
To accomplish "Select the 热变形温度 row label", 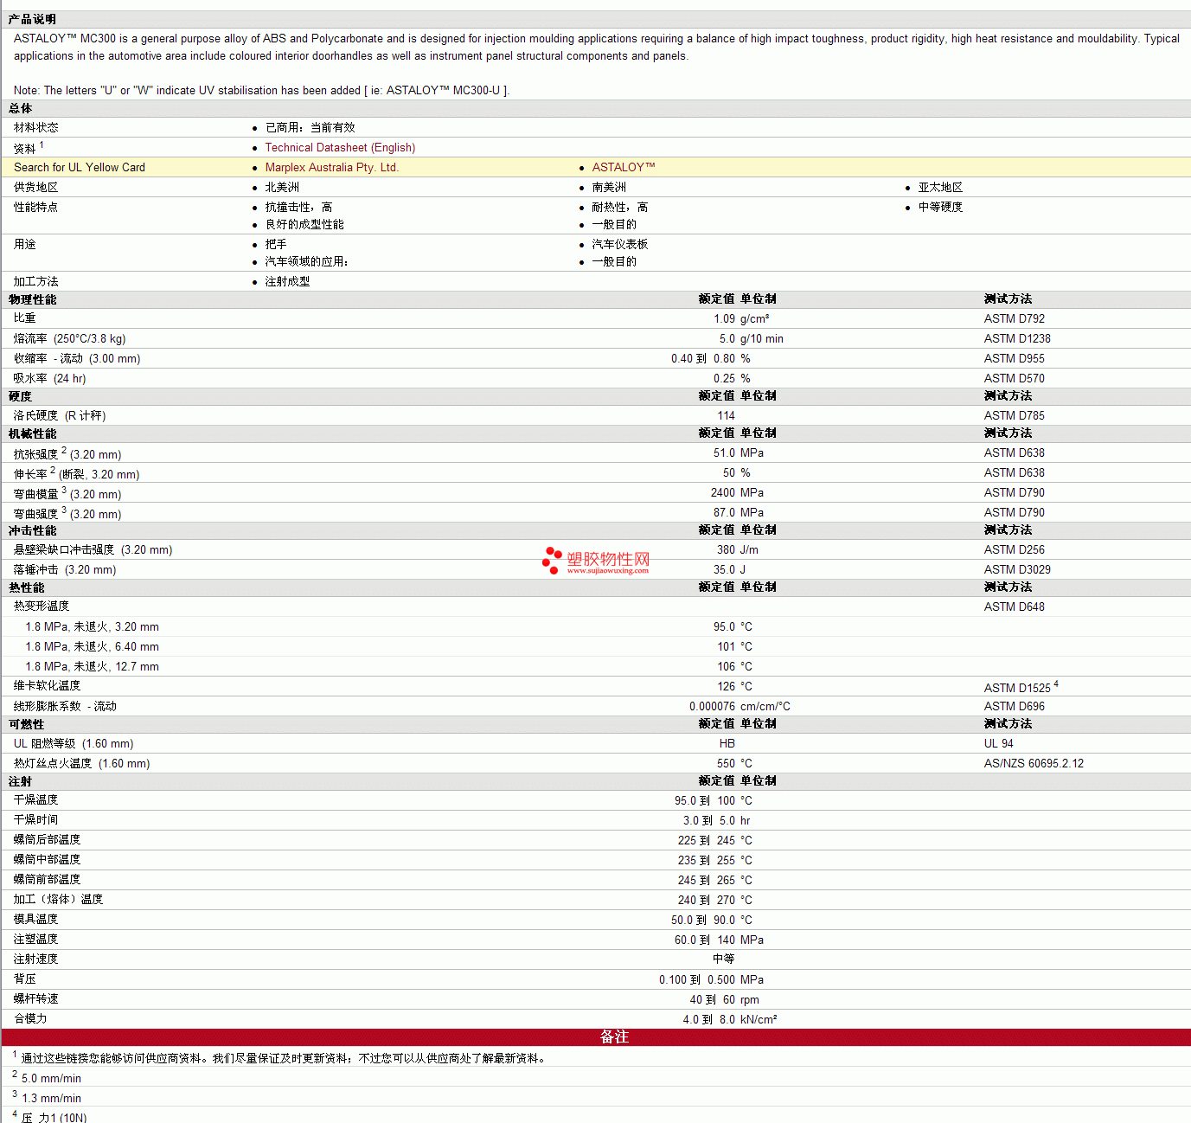I will coord(42,606).
